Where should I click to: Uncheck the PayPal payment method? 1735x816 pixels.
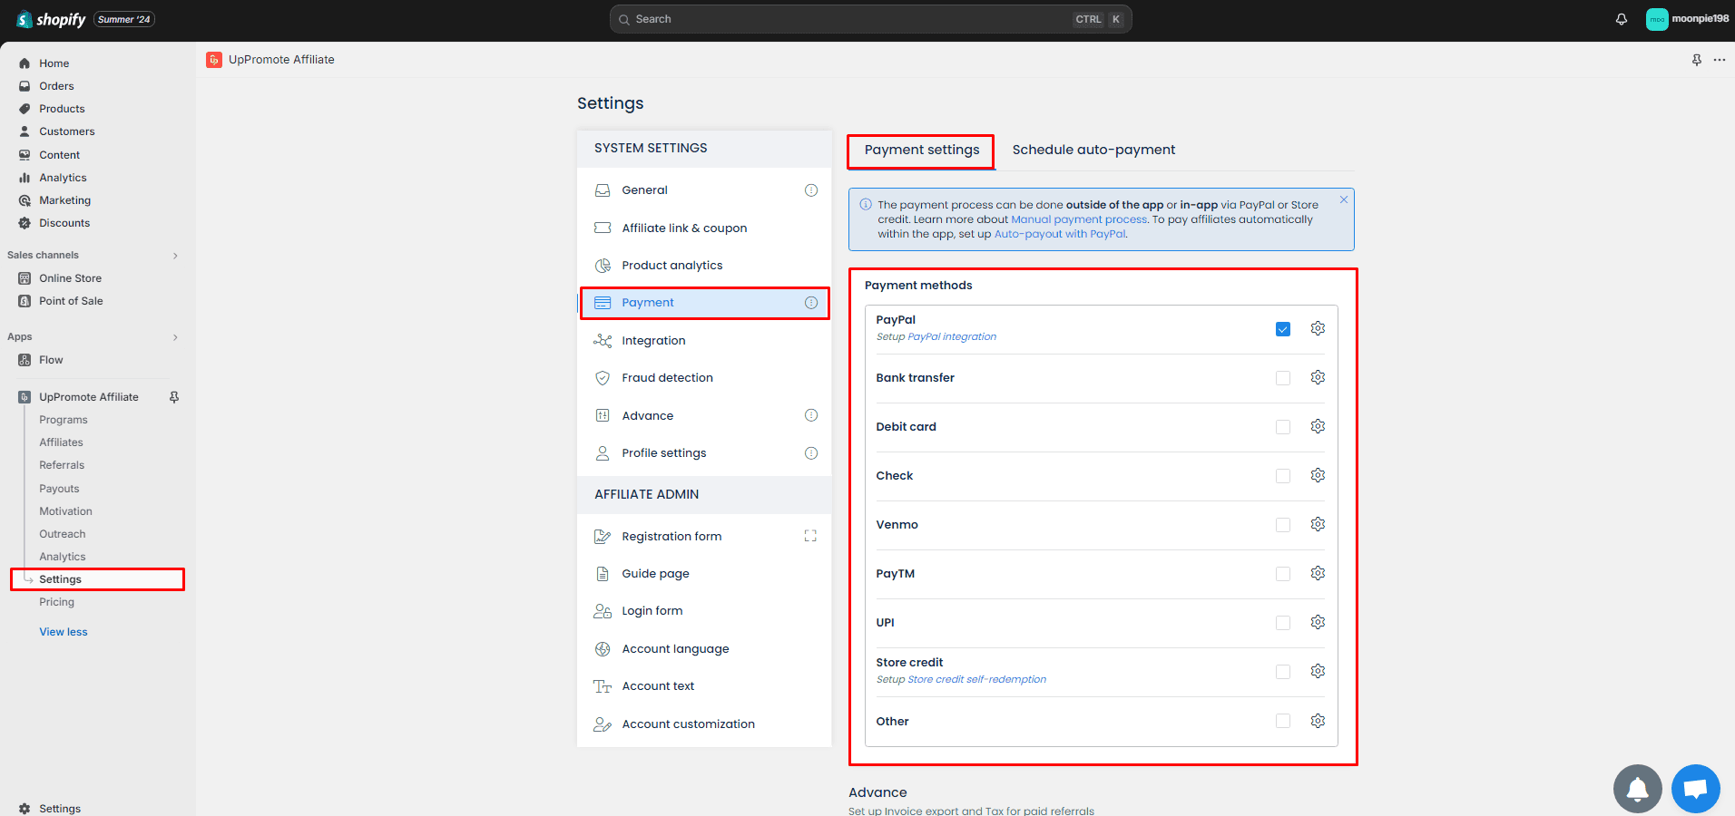(1283, 329)
